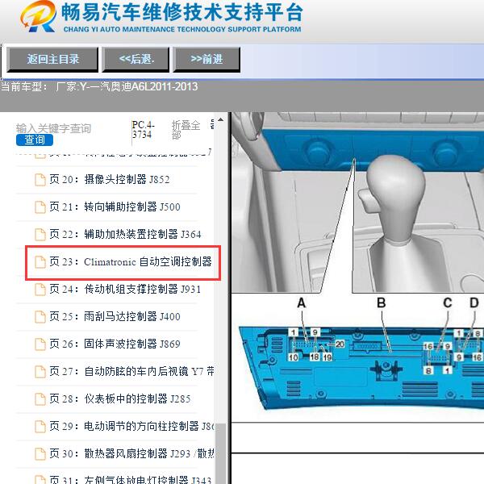The image size is (484, 484).
Task: Open page 20 摄像头控制器 J852
Action: click(110, 179)
